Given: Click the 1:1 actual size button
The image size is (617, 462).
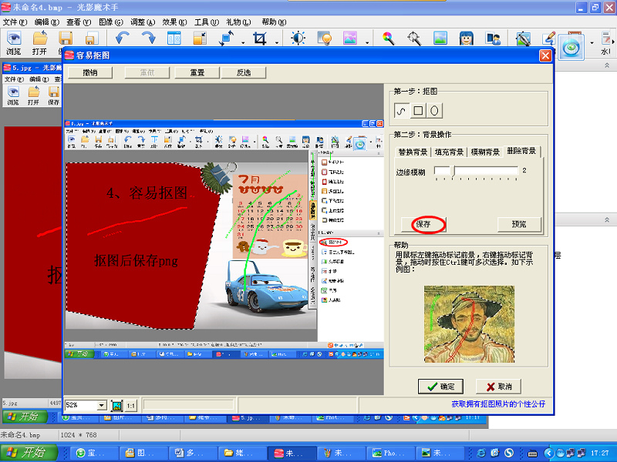Looking at the screenshot, I should [130, 406].
